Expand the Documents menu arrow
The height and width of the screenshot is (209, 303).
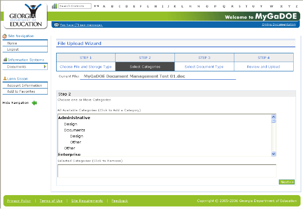[45, 67]
